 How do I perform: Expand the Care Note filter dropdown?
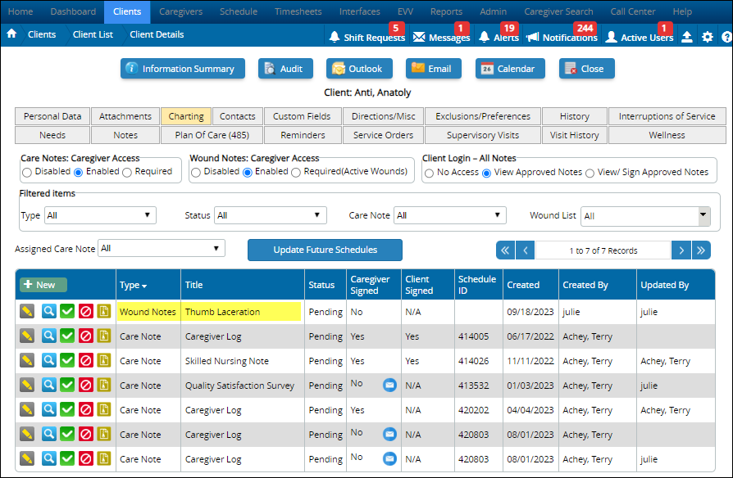449,215
